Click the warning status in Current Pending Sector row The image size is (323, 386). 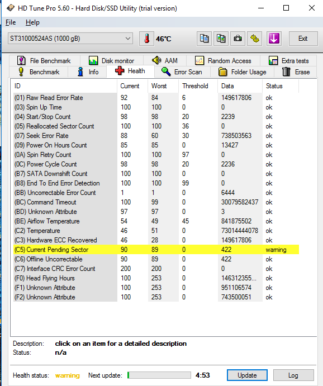276,250
